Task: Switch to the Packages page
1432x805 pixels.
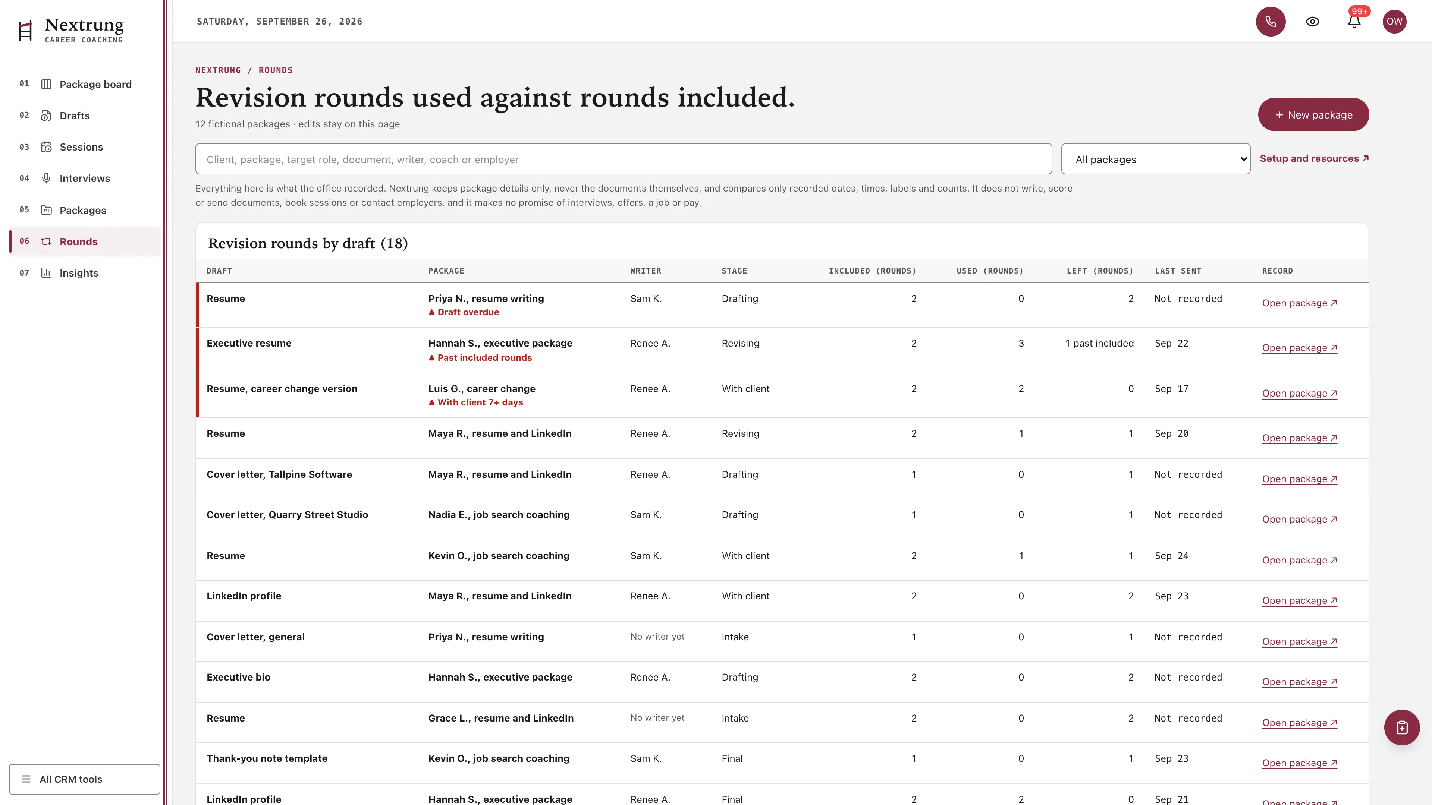Action: click(85, 210)
